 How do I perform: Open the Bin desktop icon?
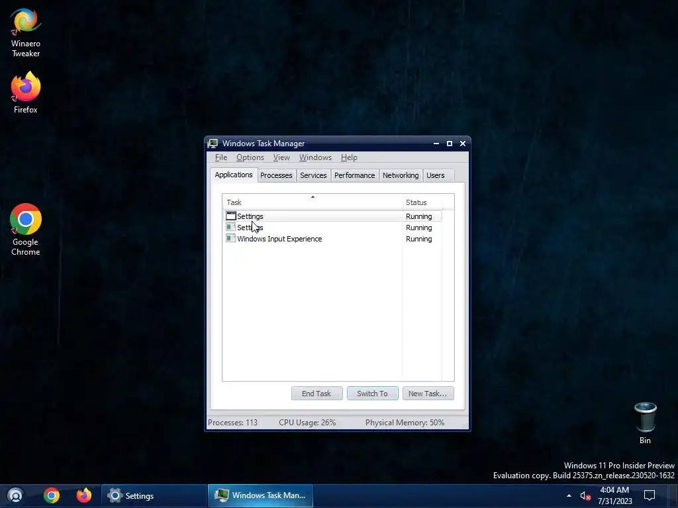coord(645,423)
